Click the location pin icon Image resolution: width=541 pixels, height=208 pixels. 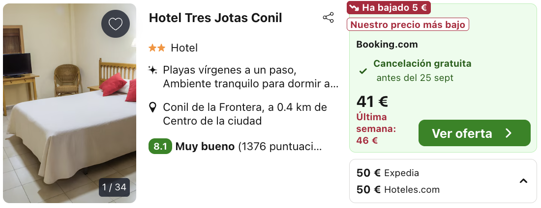tap(153, 107)
